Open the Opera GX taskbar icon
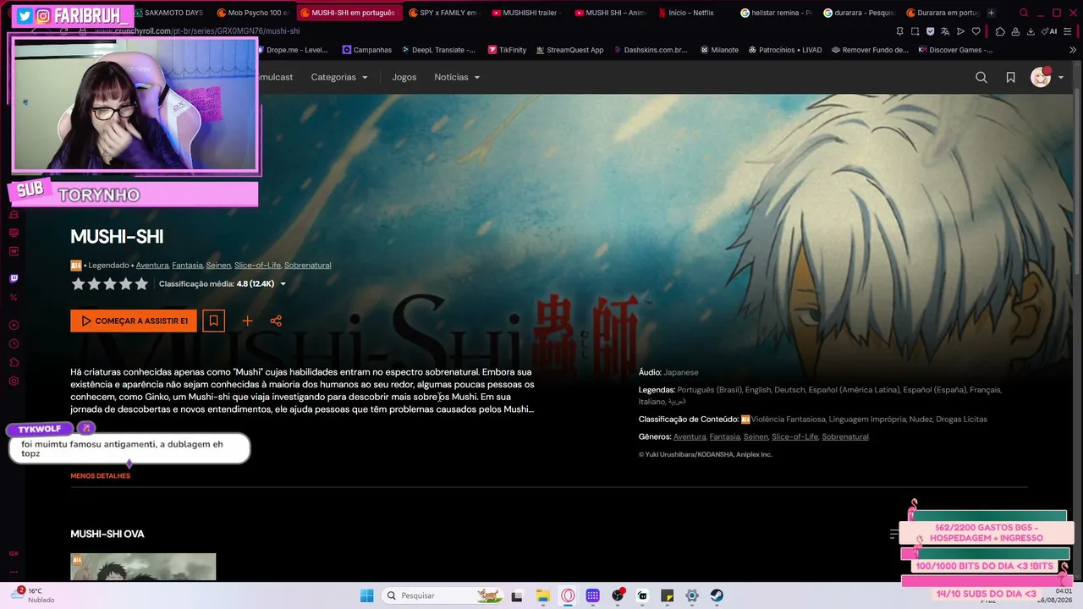Viewport: 1083px width, 609px height. [x=568, y=595]
